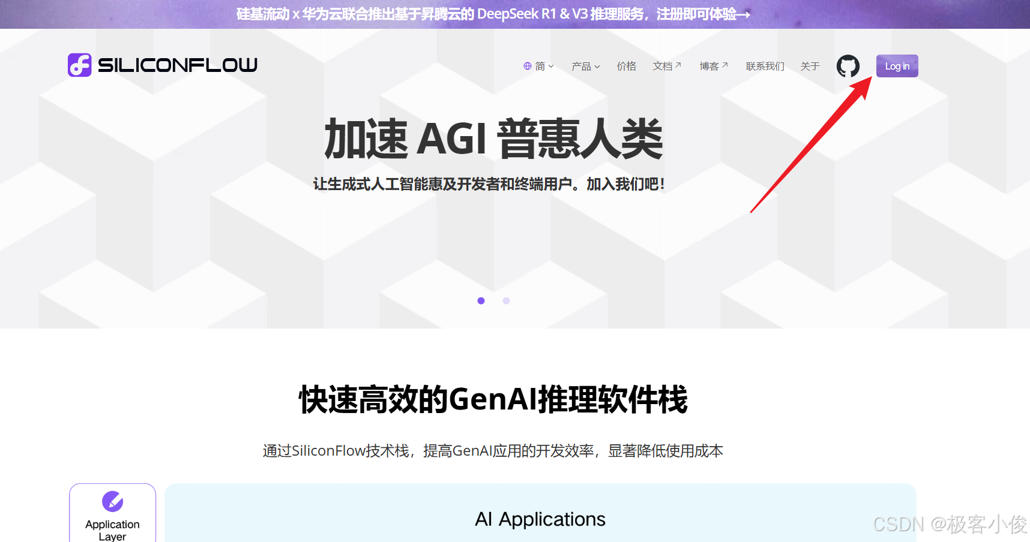Click the 快速高效的GenAI推理软件栈 heading
Image resolution: width=1030 pixels, height=542 pixels.
coord(493,399)
